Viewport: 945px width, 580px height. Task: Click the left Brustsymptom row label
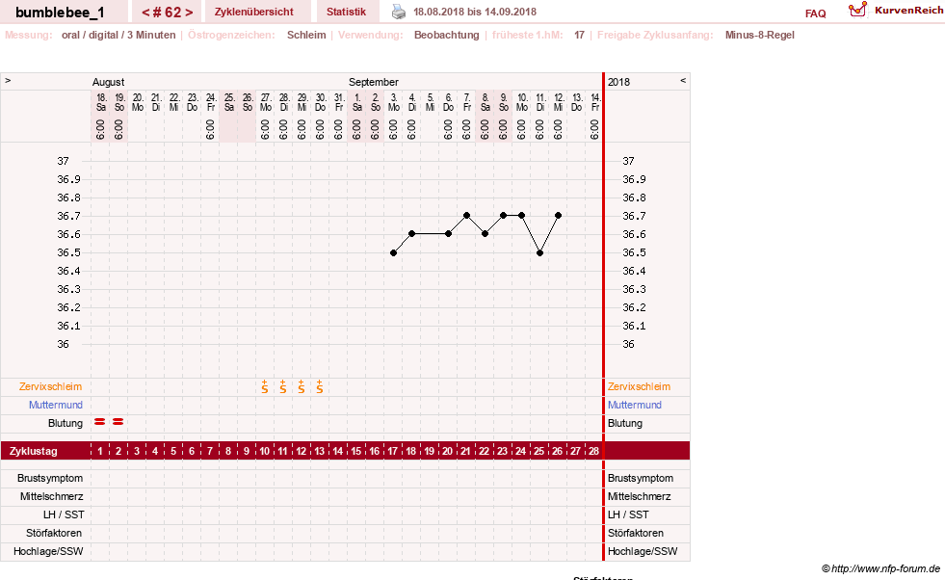point(50,478)
